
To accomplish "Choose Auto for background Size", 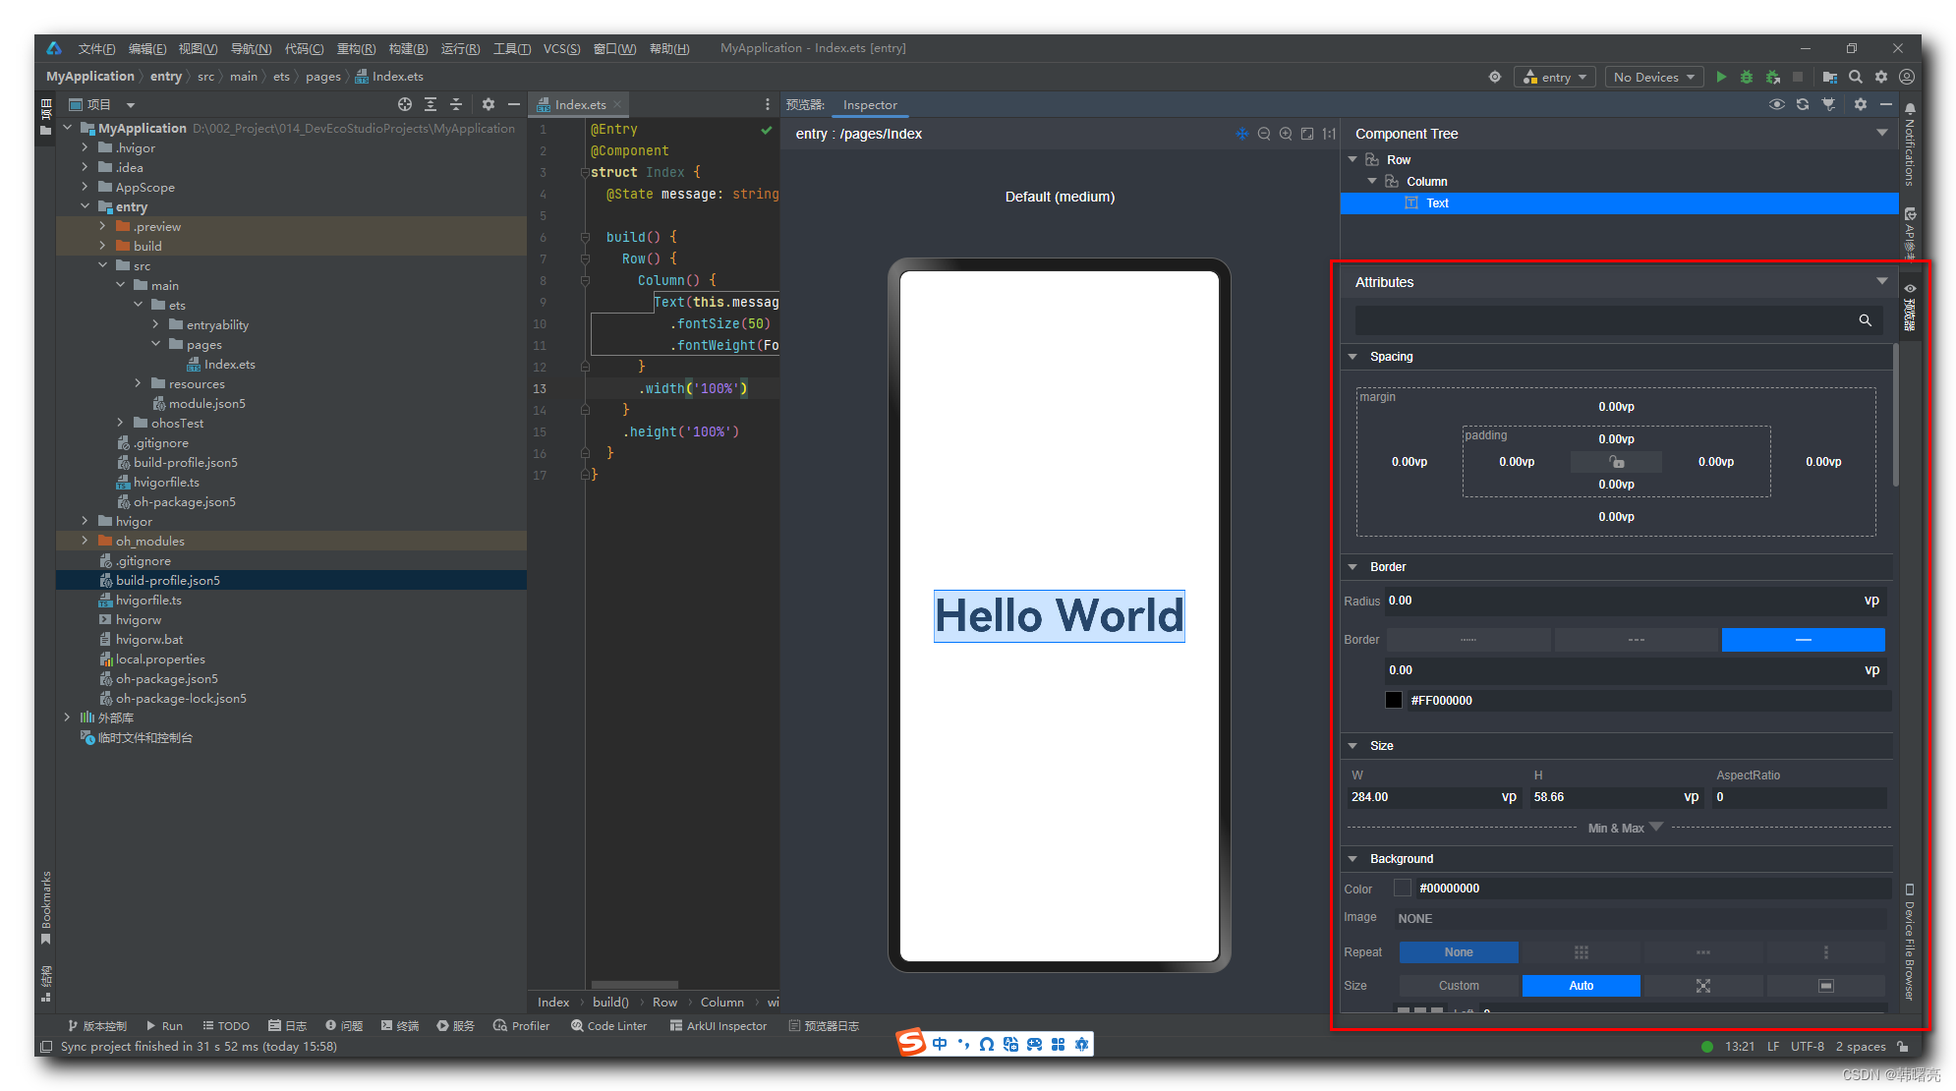I will pos(1581,985).
